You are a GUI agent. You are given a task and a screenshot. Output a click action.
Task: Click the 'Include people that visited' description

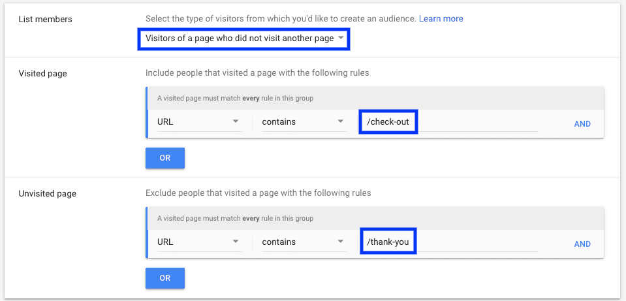(257, 73)
